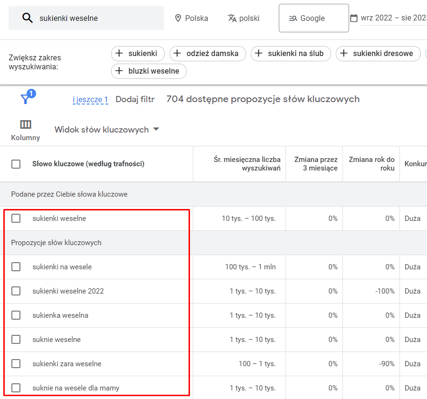This screenshot has height=399, width=427.
Task: Expand the Widok słów kluczowych dropdown
Action: [x=106, y=130]
